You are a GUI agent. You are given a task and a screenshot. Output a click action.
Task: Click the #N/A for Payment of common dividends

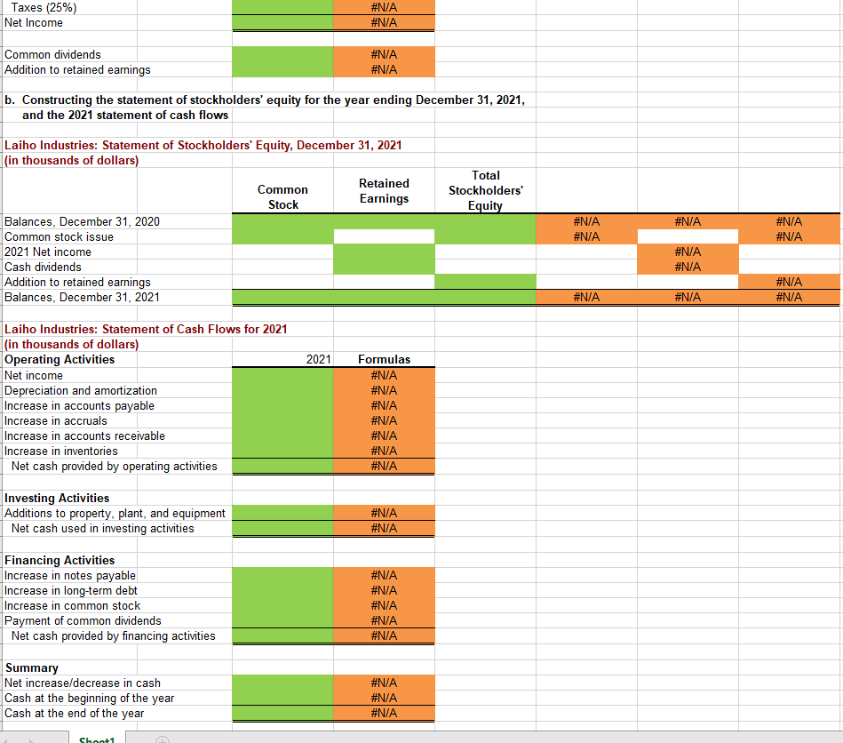pyautogui.click(x=384, y=620)
